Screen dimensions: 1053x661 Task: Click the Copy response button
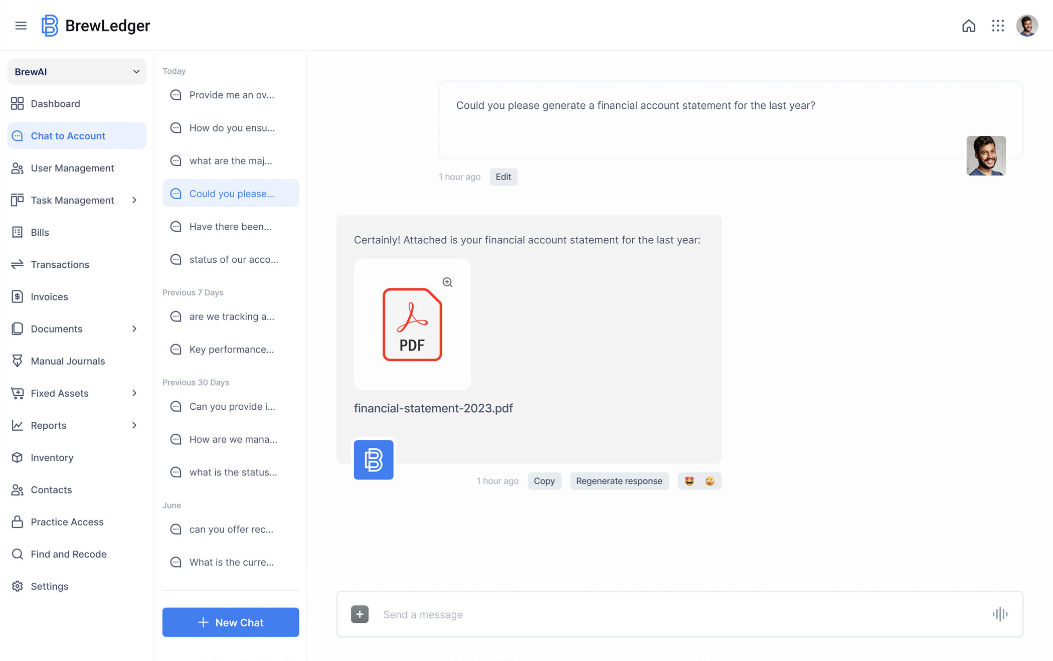point(545,480)
